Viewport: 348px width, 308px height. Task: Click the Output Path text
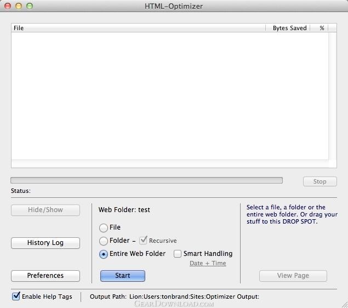[174, 296]
